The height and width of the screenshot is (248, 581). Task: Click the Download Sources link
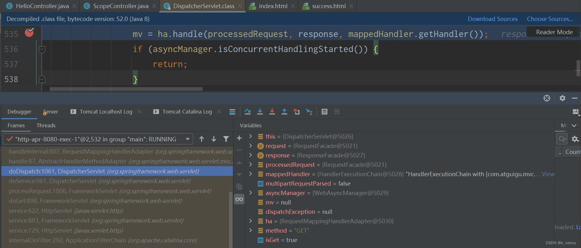(493, 19)
